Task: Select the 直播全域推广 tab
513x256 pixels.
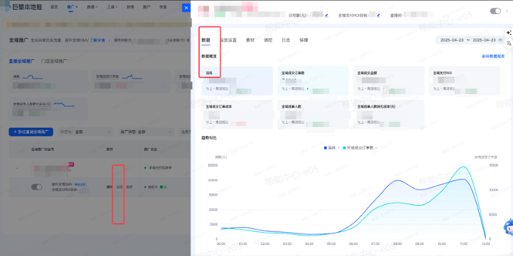Action: (22, 61)
